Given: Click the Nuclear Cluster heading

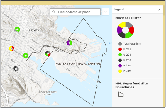Looking at the screenshot, I should tap(128, 18).
